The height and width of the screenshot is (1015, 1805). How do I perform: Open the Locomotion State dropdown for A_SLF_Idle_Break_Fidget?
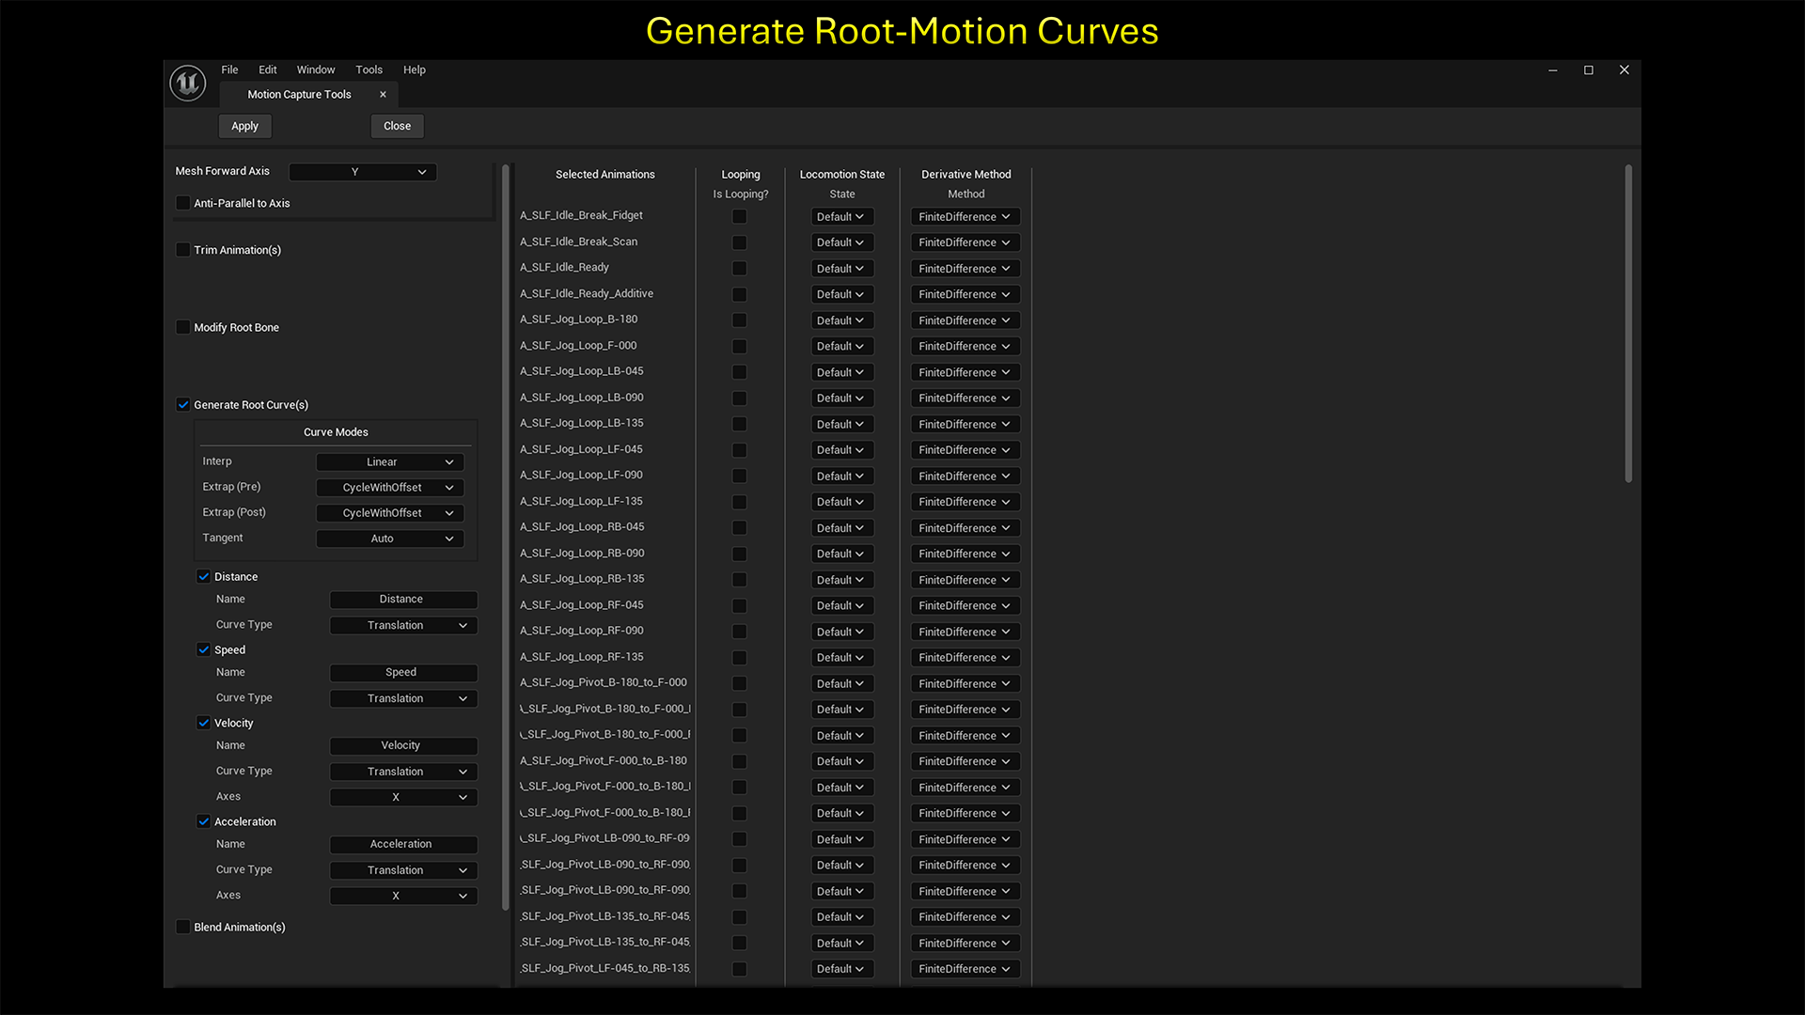pyautogui.click(x=841, y=216)
